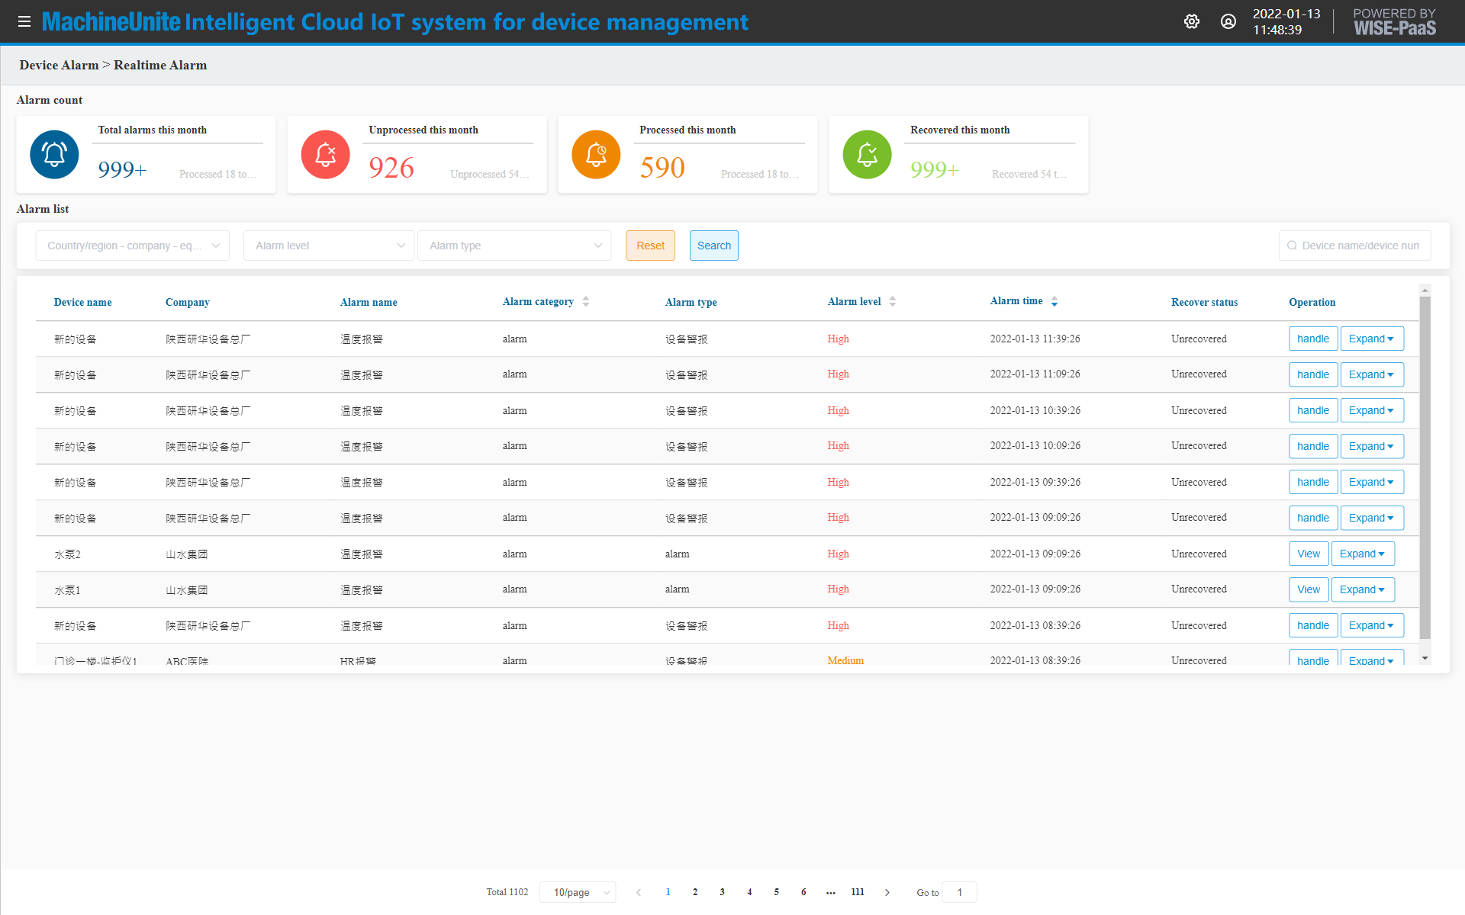This screenshot has width=1465, height=915.
Task: Click the blue total alarms bell icon
Action: tap(54, 155)
